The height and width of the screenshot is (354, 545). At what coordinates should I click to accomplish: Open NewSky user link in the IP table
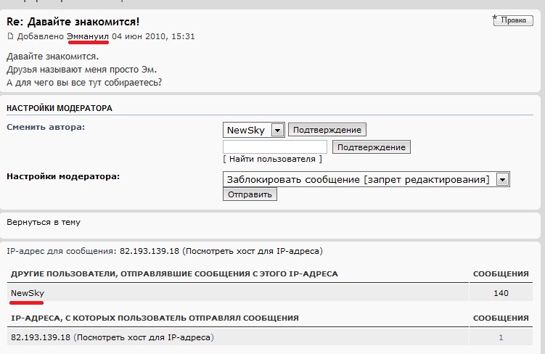tap(28, 292)
